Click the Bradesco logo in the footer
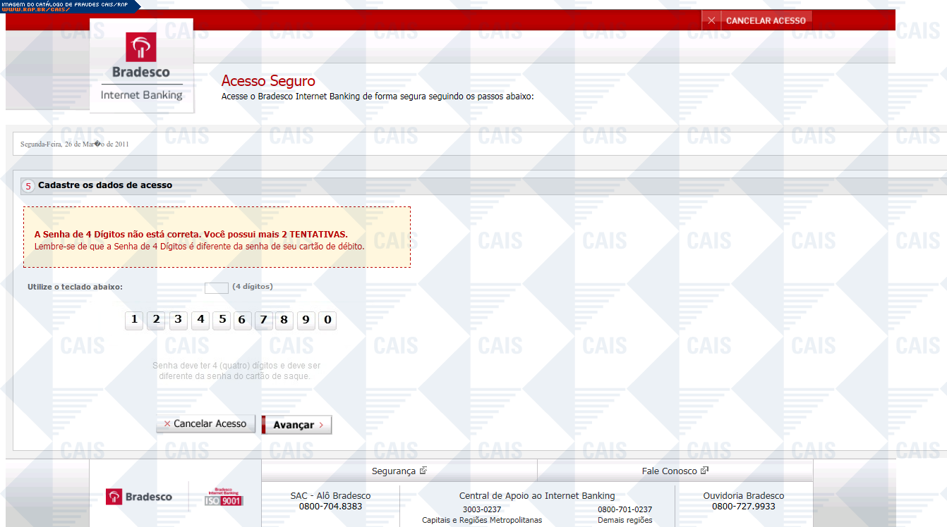The height and width of the screenshot is (527, 947). [x=139, y=497]
